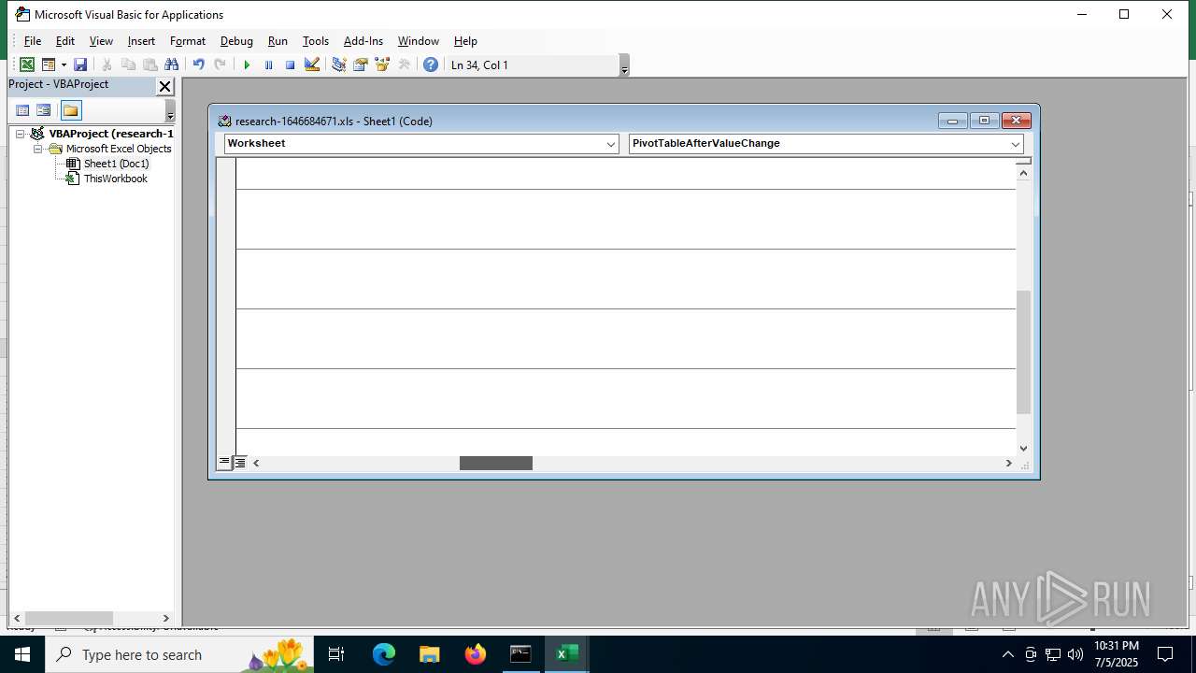The image size is (1196, 673).
Task: Open Project panel toolbar overflow arrow
Action: 170,111
